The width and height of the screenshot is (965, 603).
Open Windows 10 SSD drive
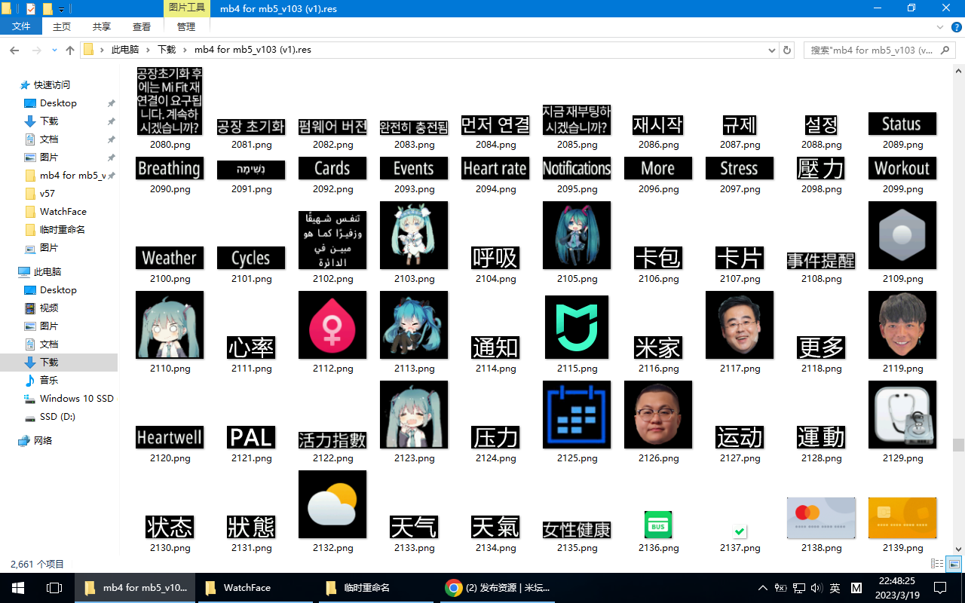[x=77, y=399]
